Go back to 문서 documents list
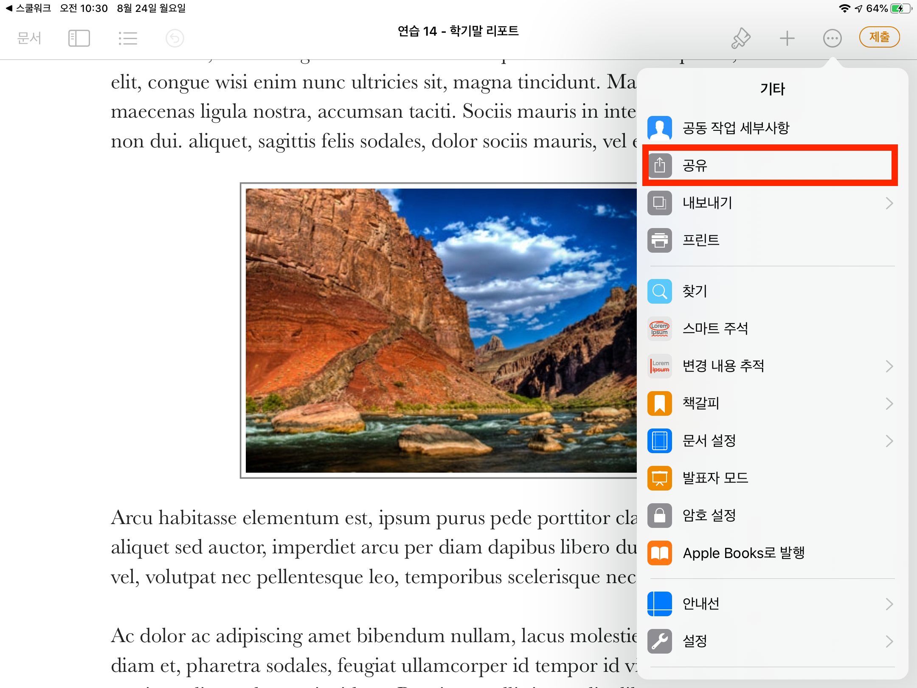The height and width of the screenshot is (688, 917). [29, 38]
